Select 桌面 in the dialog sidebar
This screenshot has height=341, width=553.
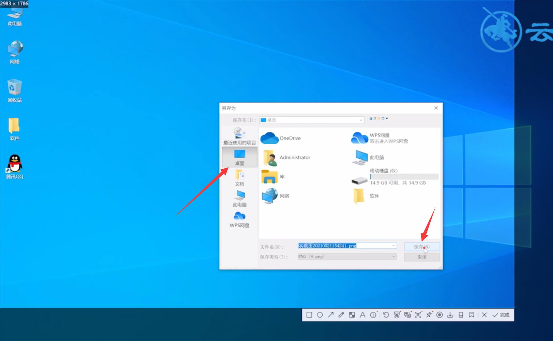(240, 157)
